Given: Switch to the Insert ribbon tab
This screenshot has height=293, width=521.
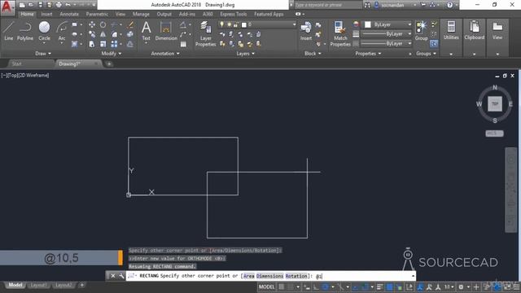Looking at the screenshot, I should (x=46, y=15).
